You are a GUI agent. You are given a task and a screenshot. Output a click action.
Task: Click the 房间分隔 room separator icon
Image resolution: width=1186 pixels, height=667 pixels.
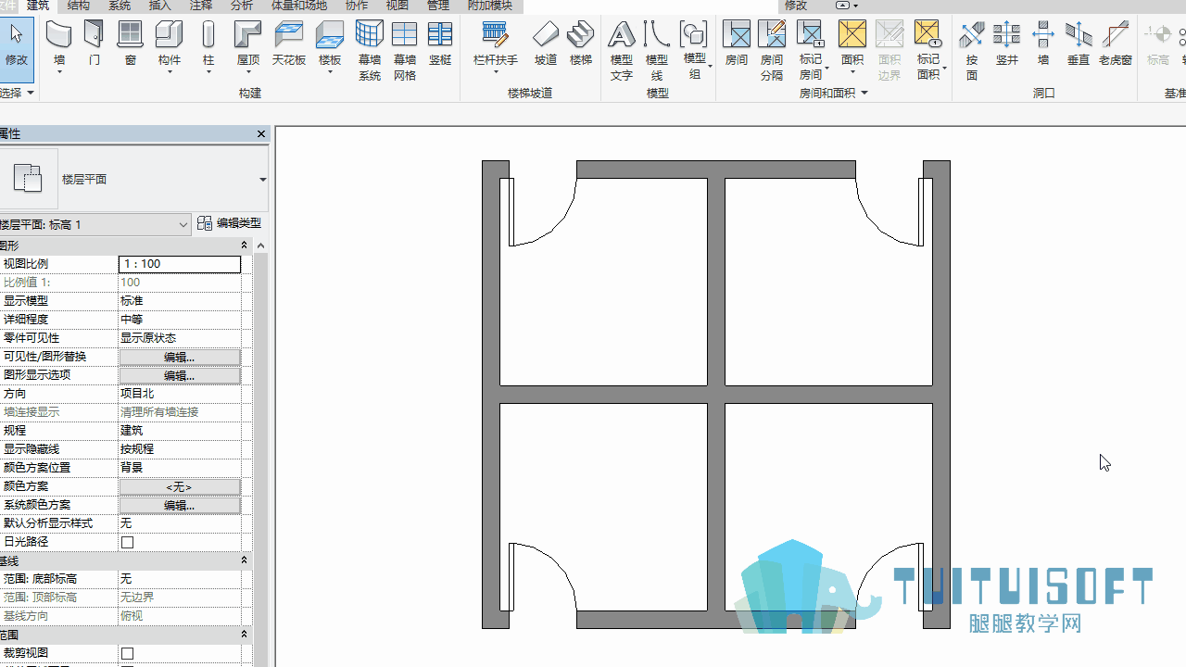click(x=772, y=35)
